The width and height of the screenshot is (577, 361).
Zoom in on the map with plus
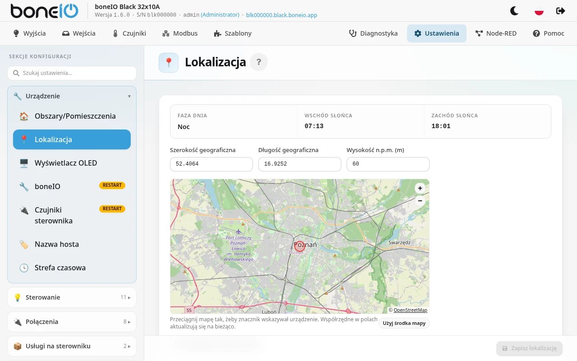coord(420,189)
